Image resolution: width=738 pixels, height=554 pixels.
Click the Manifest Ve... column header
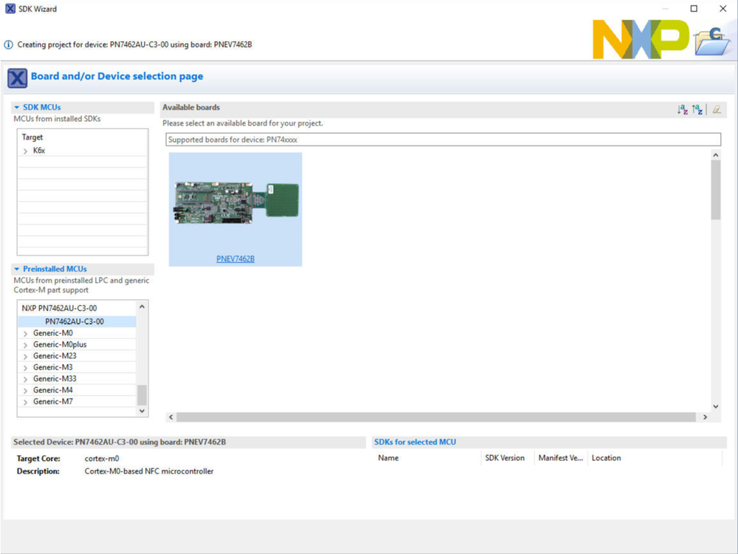(x=561, y=458)
